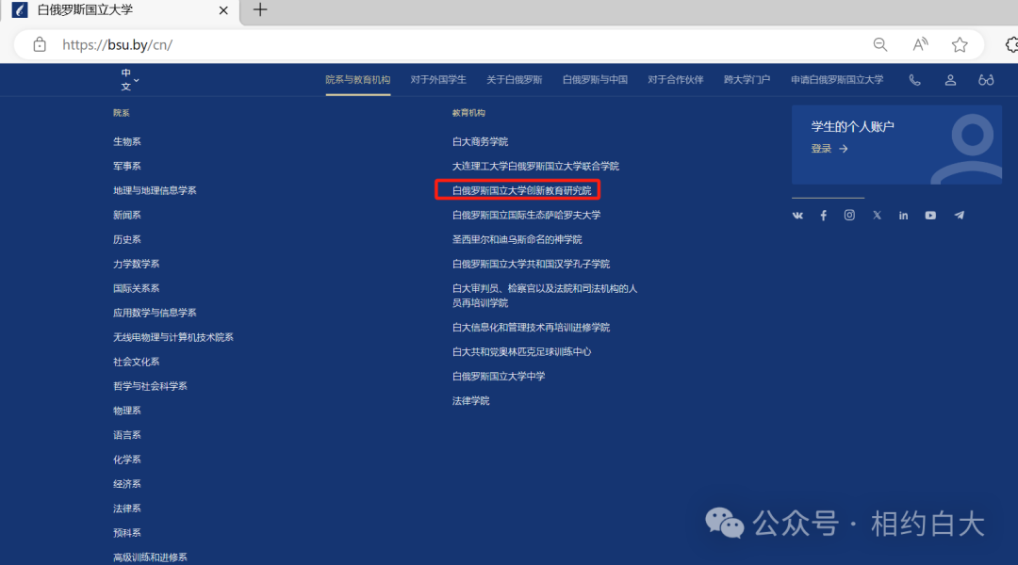Image resolution: width=1018 pixels, height=565 pixels.
Task: Select the 跨大学门户 menu item
Action: tap(747, 80)
